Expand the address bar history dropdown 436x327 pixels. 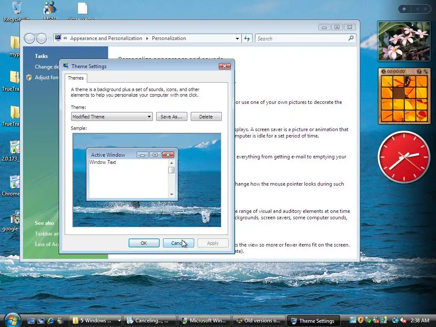[x=237, y=38]
